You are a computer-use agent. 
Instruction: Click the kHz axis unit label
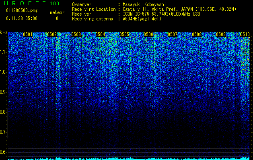pos(4,32)
